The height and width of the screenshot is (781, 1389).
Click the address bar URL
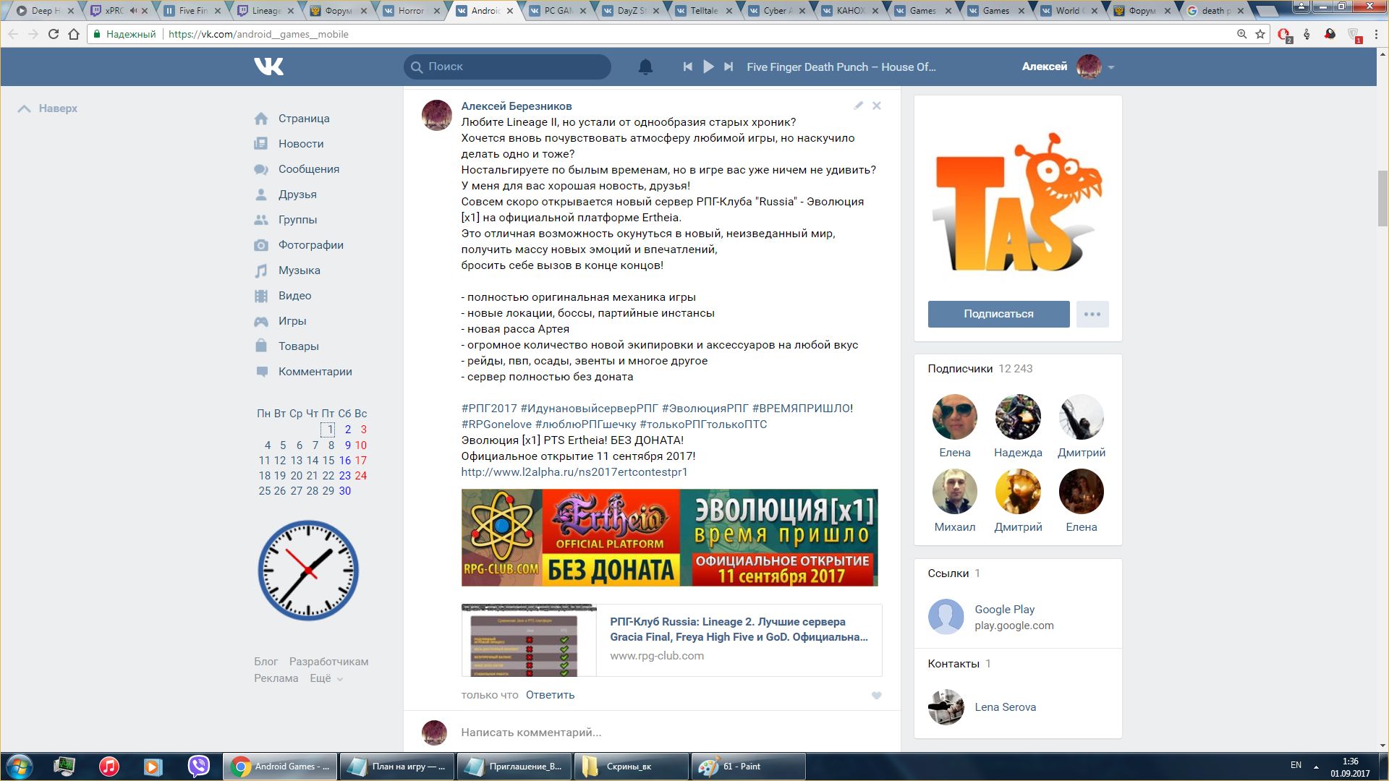coord(258,34)
